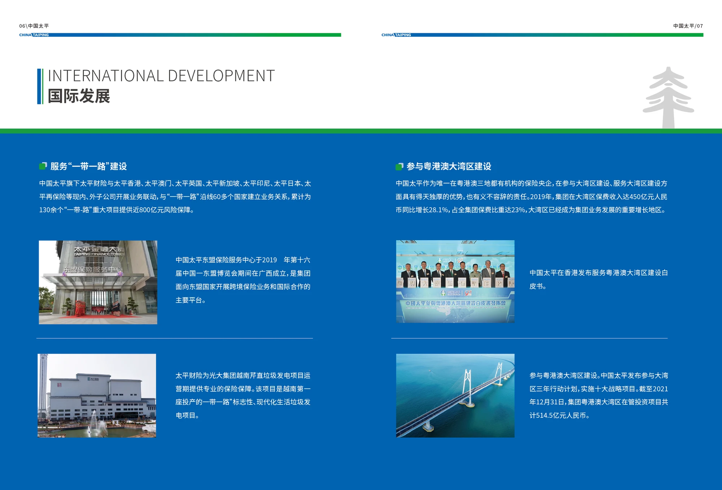Click the CHINA TAIPING logo on right page header
The width and height of the screenshot is (722, 490).
(x=396, y=35)
